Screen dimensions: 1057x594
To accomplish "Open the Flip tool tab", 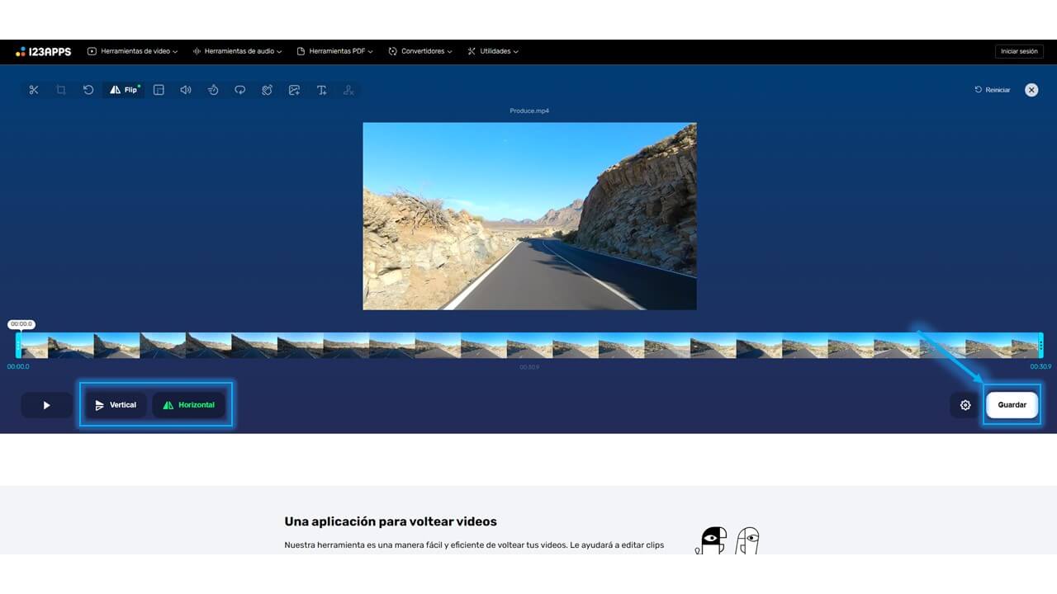I will 124,90.
